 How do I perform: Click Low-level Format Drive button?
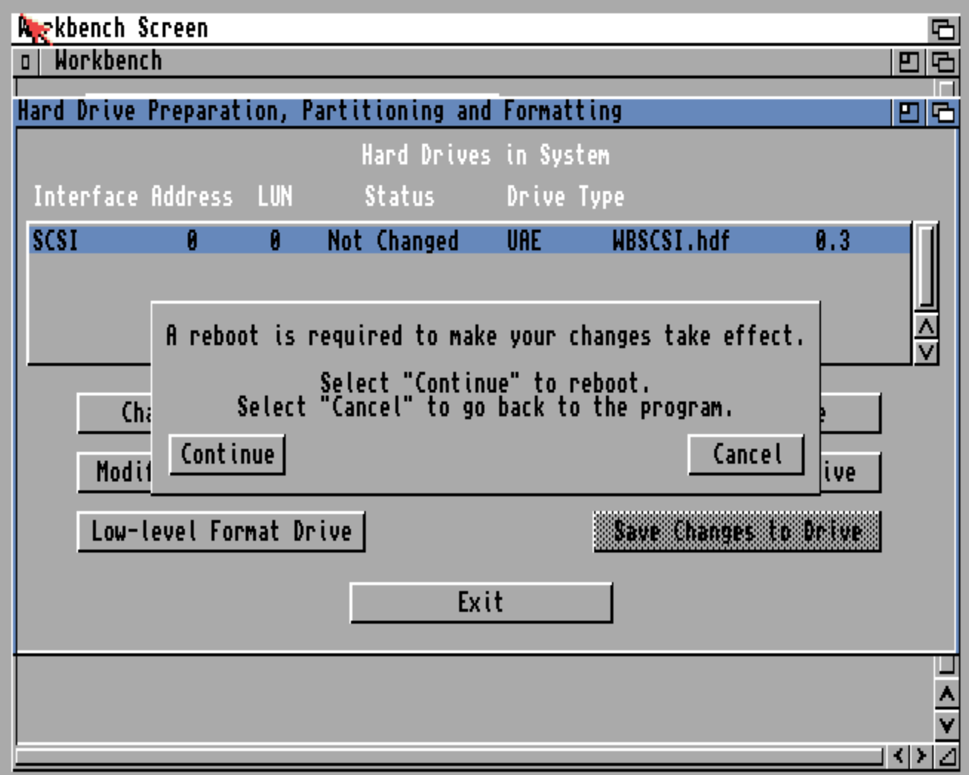[221, 532]
